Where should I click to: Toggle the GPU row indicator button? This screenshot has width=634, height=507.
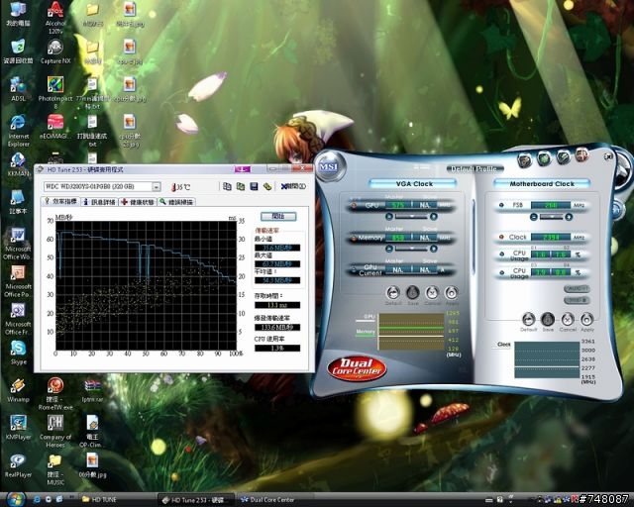[354, 205]
